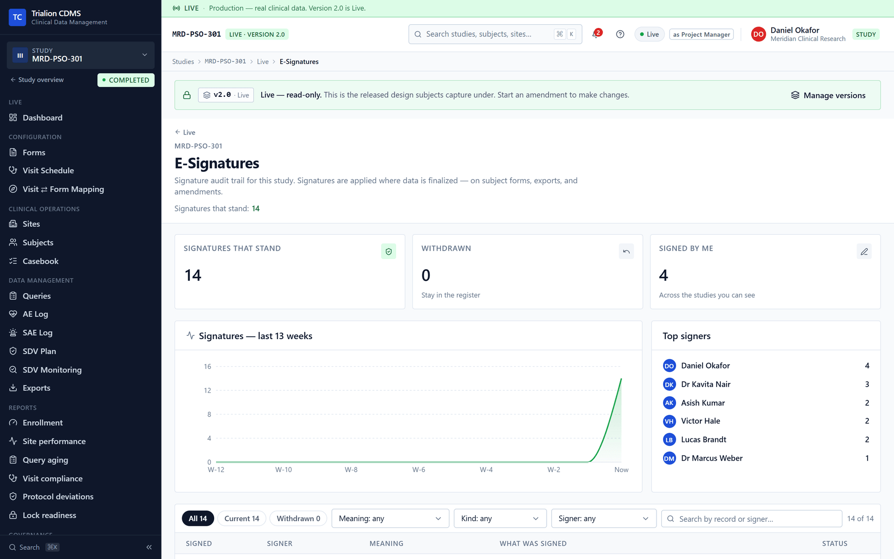The image size is (894, 559).
Task: Open the Signer: any dropdown
Action: (x=604, y=518)
